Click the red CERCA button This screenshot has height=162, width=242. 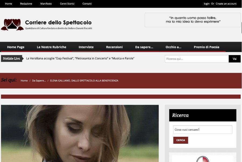point(181,140)
